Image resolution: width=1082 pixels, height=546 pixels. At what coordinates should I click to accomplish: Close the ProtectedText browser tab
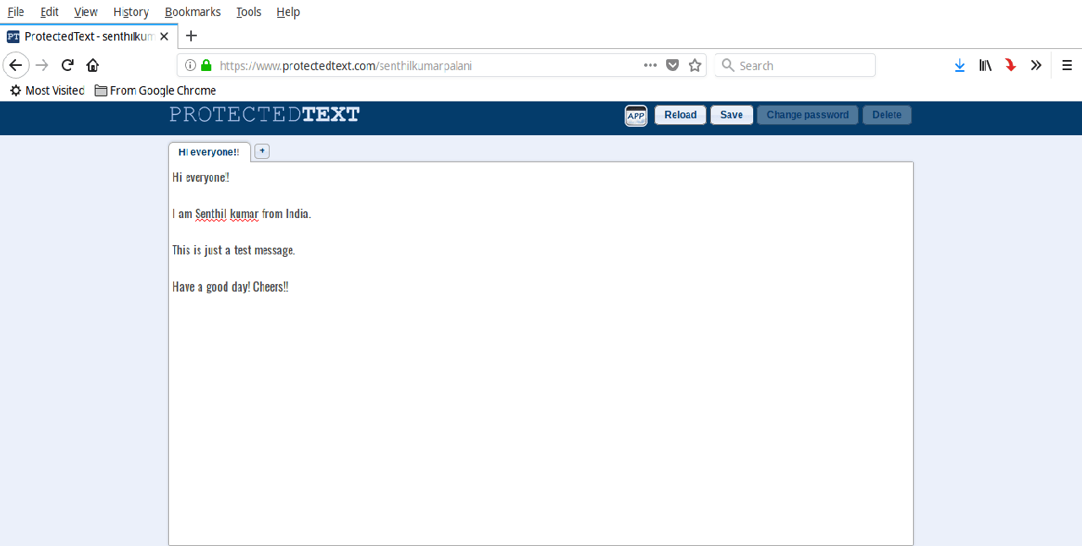(x=164, y=36)
